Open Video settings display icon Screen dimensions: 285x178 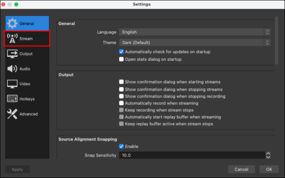click(x=12, y=84)
